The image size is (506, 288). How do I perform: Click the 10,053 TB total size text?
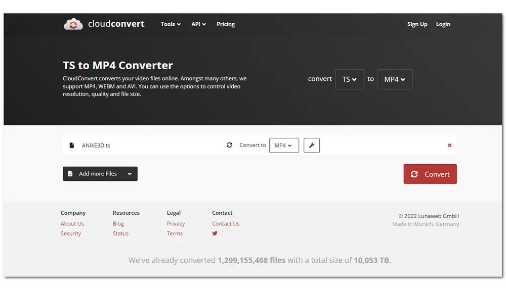(x=371, y=260)
